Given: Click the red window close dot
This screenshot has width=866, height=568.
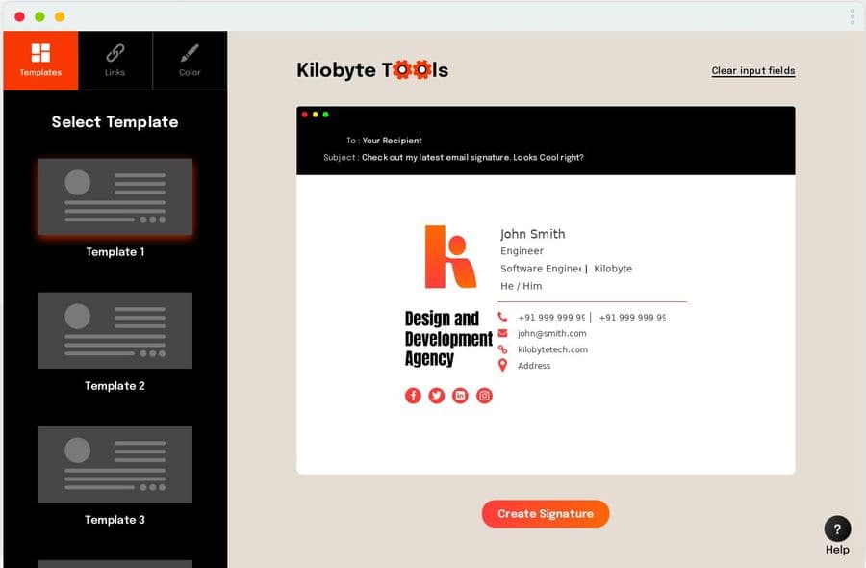Looking at the screenshot, I should [x=20, y=16].
